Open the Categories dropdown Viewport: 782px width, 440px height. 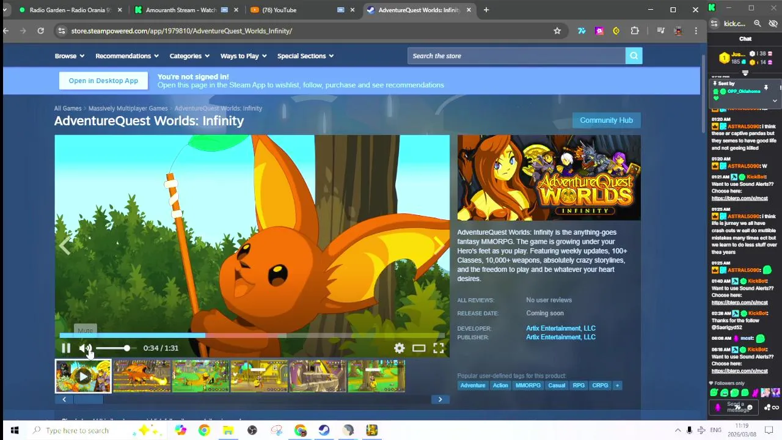tap(189, 56)
